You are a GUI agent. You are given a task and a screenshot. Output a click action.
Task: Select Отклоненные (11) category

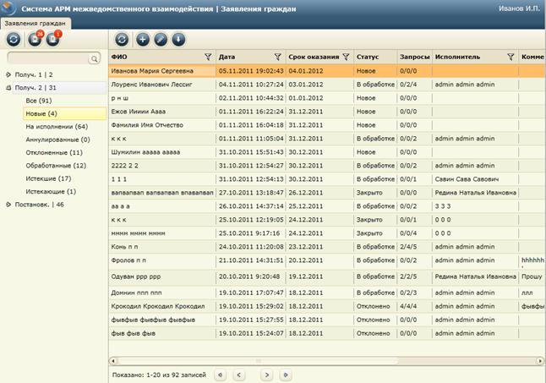(x=54, y=152)
